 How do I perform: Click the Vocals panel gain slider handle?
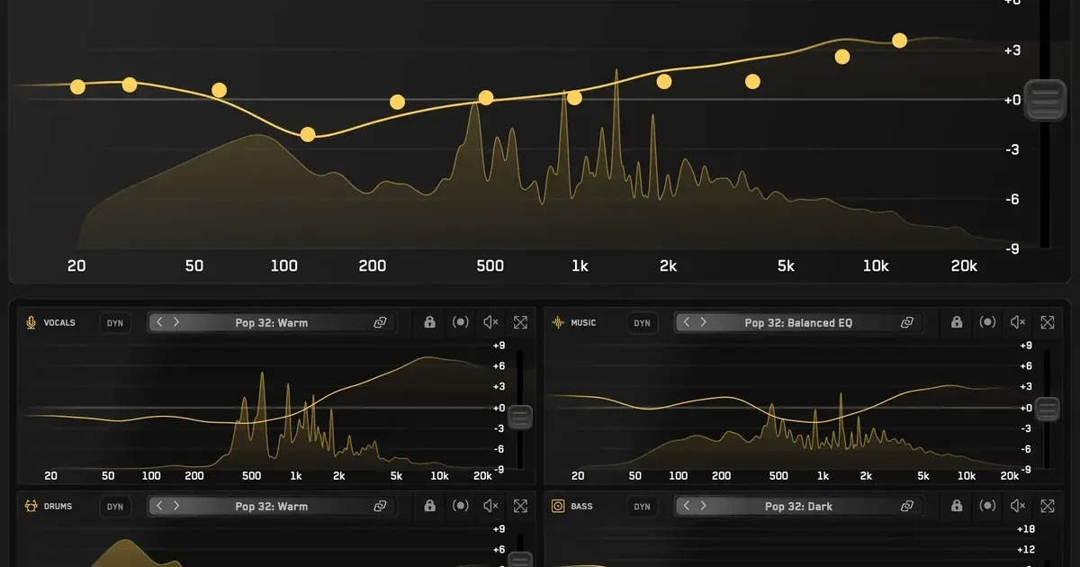coord(520,417)
